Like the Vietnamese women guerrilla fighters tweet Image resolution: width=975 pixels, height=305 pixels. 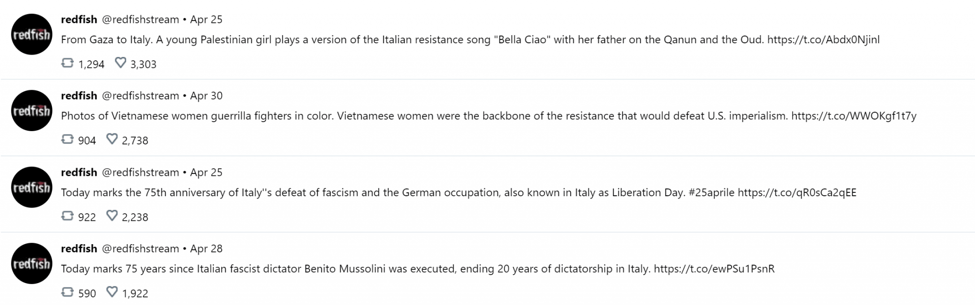click(x=112, y=139)
